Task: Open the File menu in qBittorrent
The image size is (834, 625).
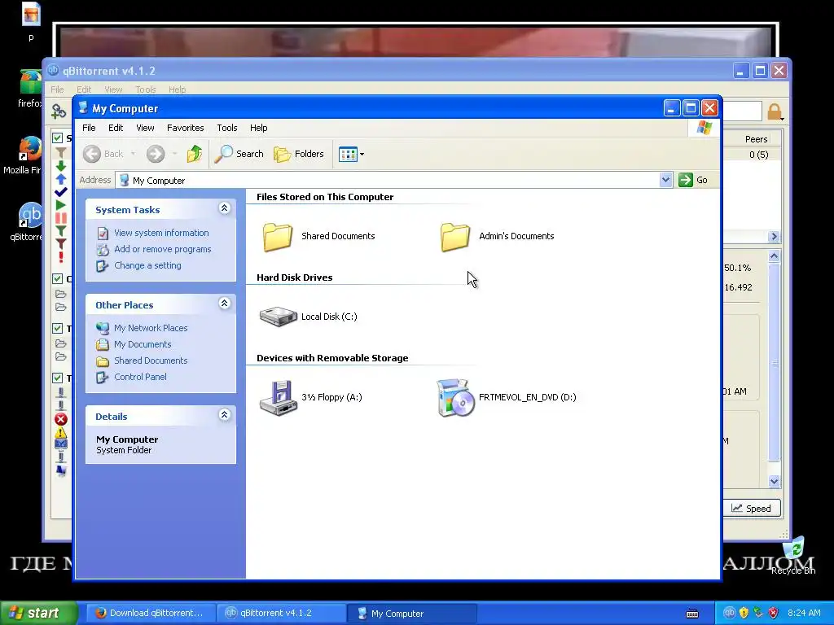Action: coord(57,90)
